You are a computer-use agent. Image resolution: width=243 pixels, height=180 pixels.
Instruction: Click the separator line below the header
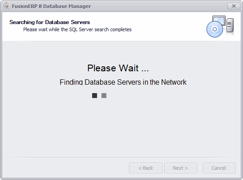point(121,41)
